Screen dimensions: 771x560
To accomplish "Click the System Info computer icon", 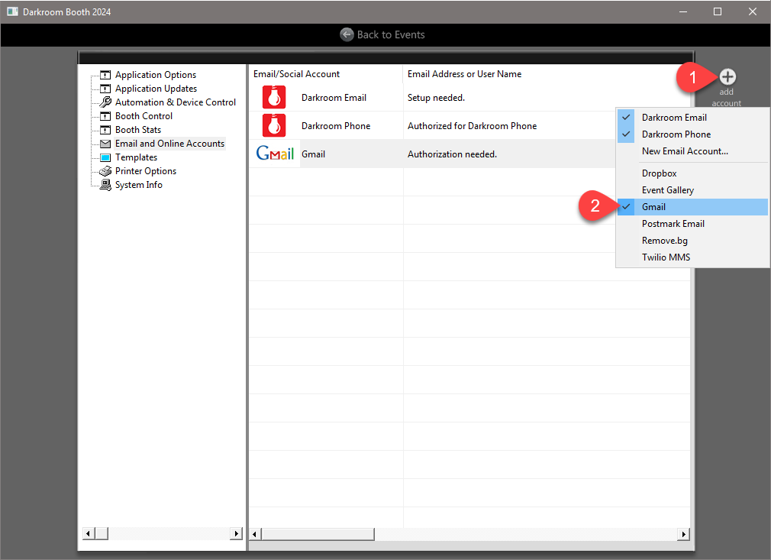I will coord(105,185).
